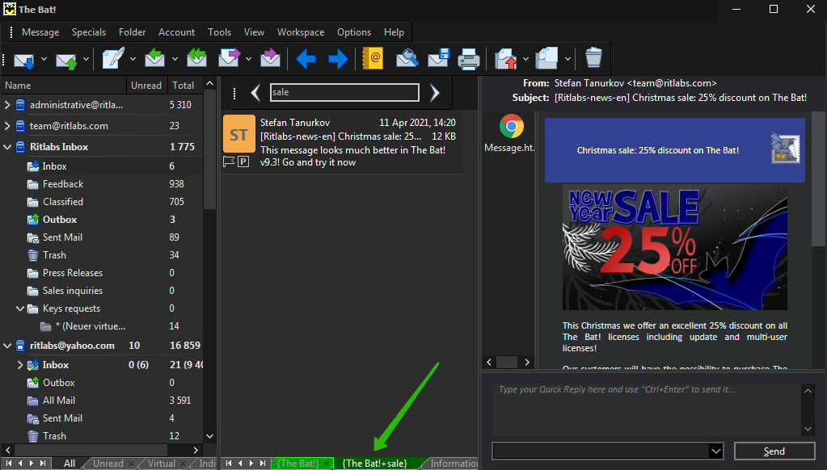Expand the ritlabs@yahoo.com Inbox folder
This screenshot has height=470, width=827.
20,365
